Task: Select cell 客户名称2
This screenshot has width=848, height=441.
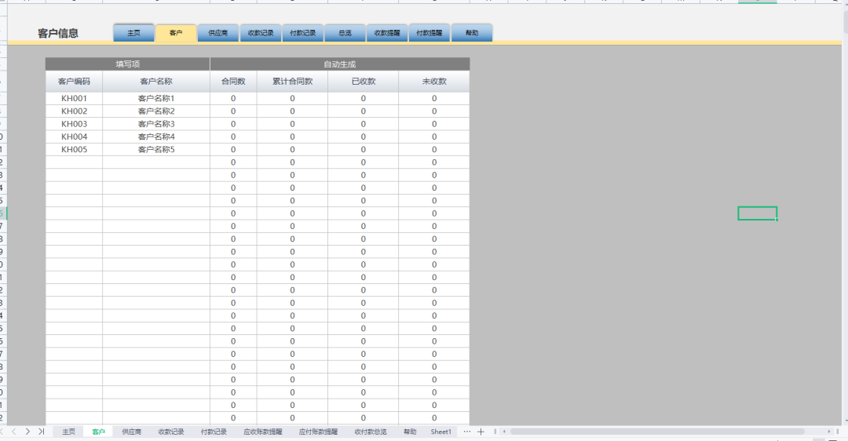Action: pyautogui.click(x=156, y=111)
